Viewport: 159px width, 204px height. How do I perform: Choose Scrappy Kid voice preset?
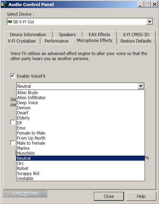(x=81, y=173)
